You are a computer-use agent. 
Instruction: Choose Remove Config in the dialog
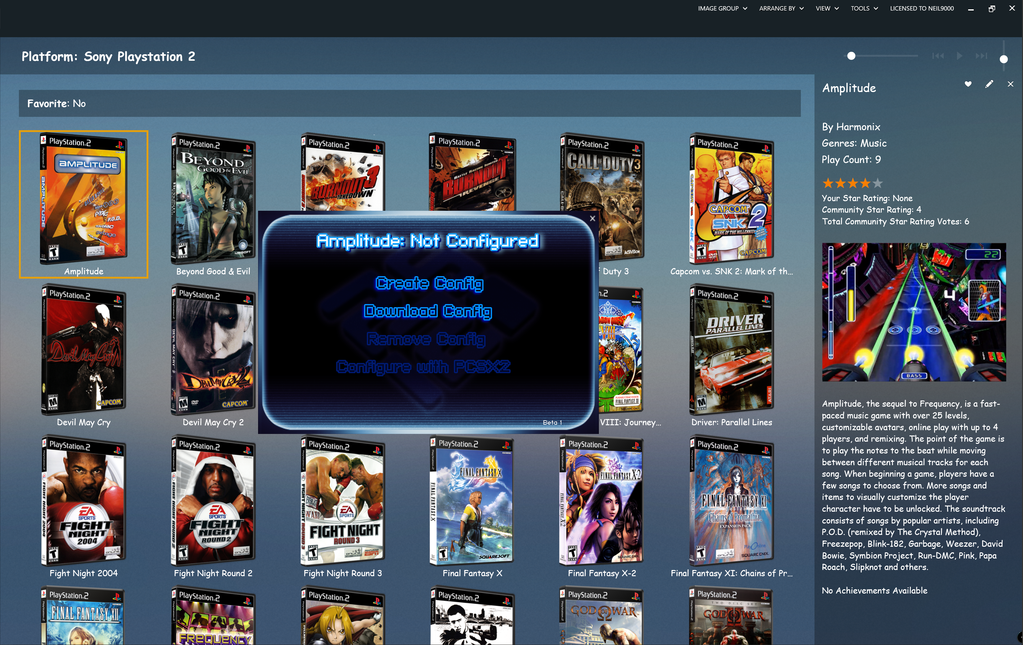(x=426, y=339)
